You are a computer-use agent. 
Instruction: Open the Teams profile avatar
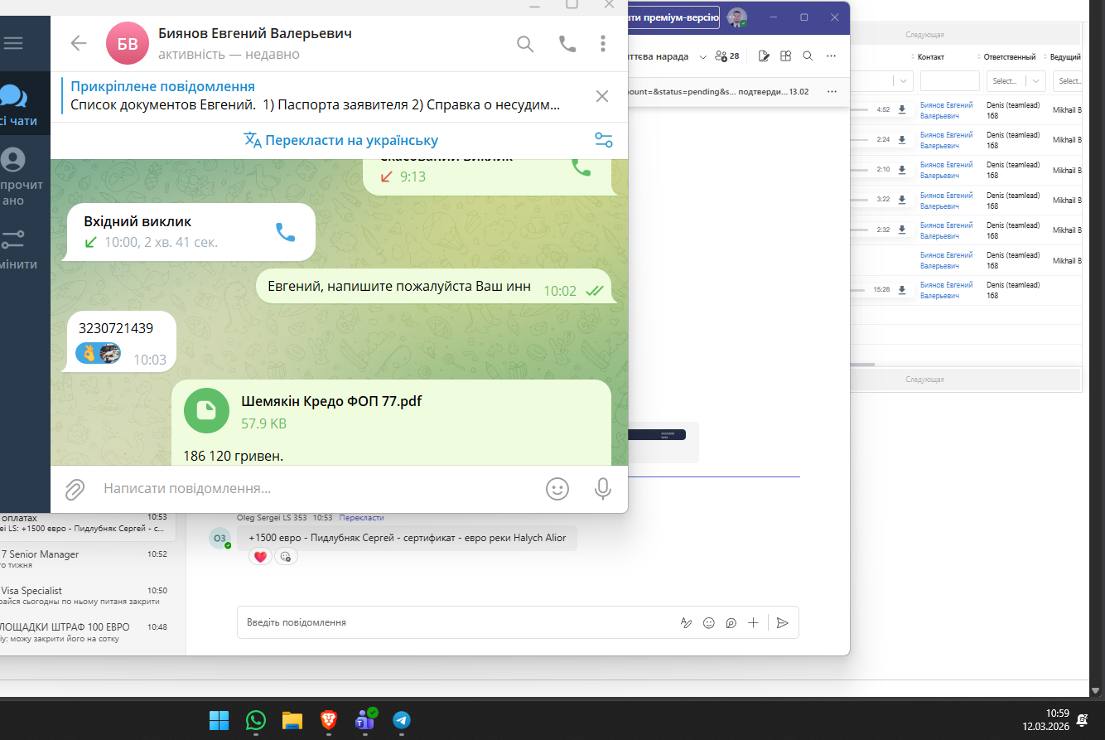[x=736, y=17]
